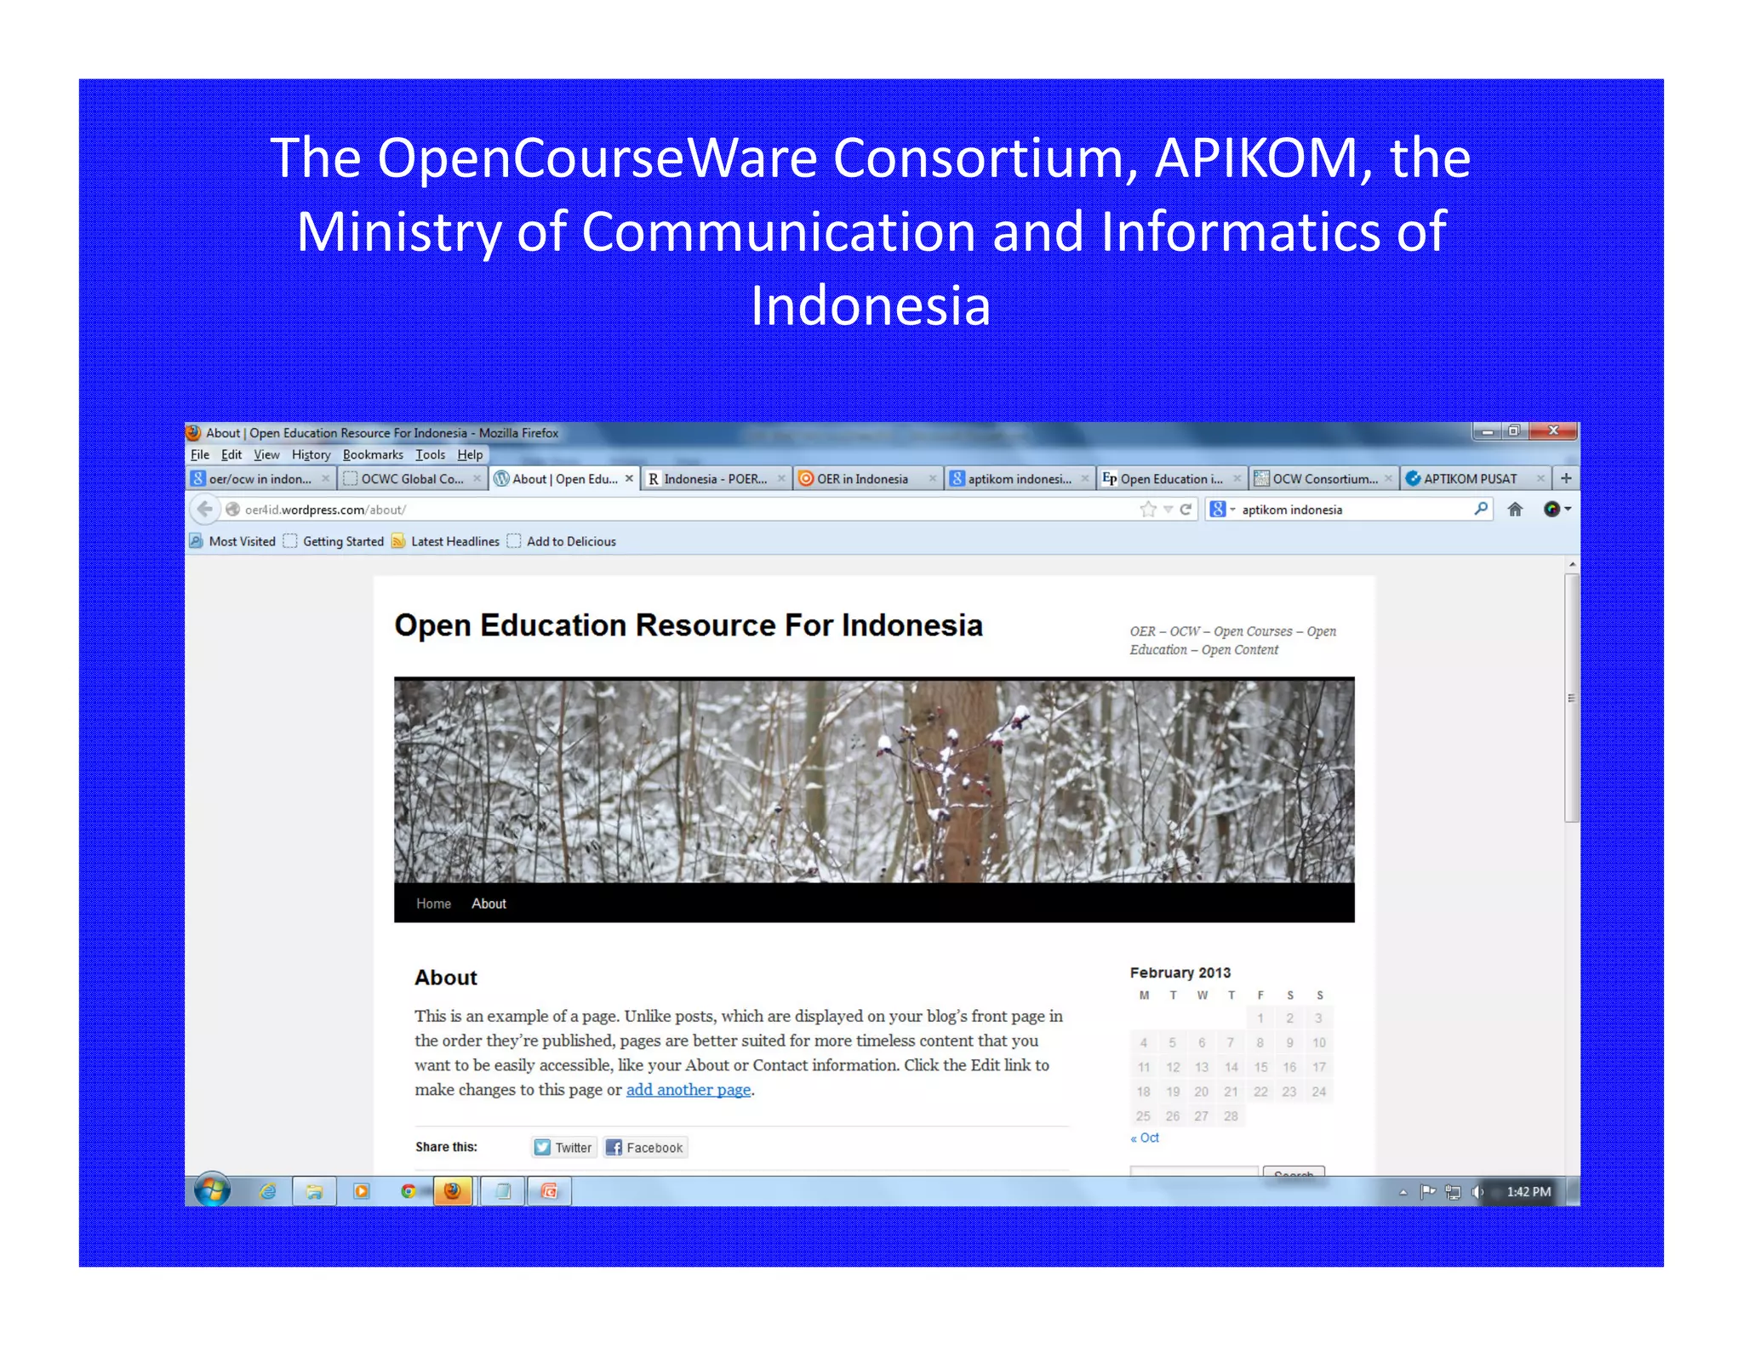Click the Home navigation link
This screenshot has height=1346, width=1743.
tap(433, 904)
